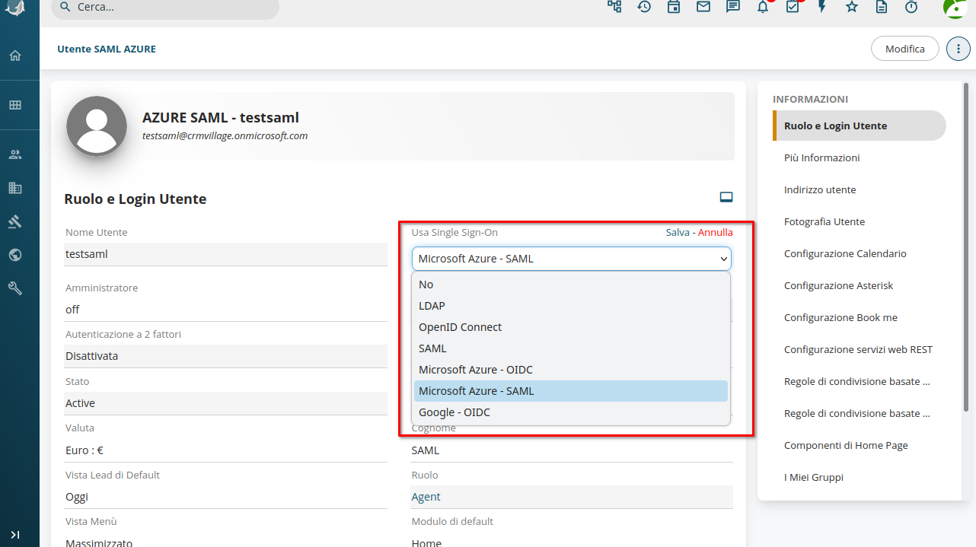Open the recent history clock icon
Viewport: 976px width, 547px height.
[644, 7]
